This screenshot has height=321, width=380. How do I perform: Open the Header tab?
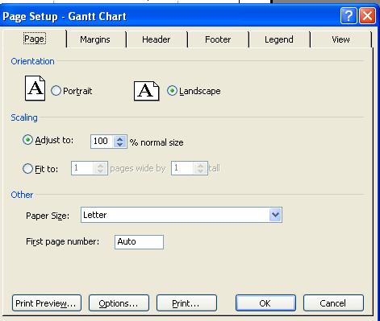(x=157, y=39)
